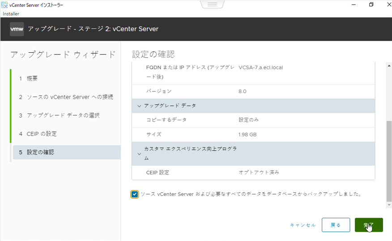Toggle the vCenter Server backup confirmation checkbox
This screenshot has height=241, width=392.
click(x=135, y=194)
